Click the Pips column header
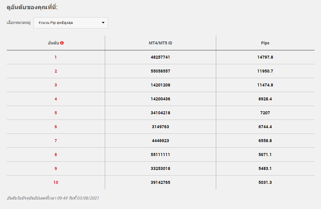The image size is (321, 209). [x=265, y=43]
